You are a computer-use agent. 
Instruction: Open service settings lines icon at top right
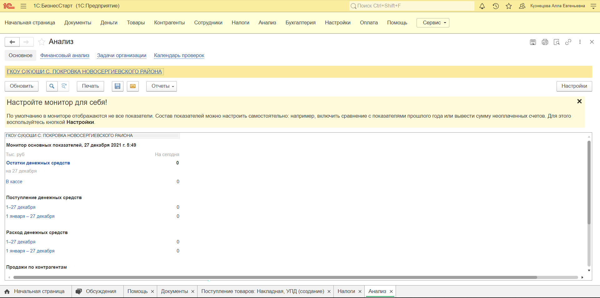593,6
